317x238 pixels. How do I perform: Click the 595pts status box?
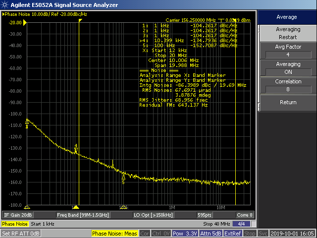point(205,215)
